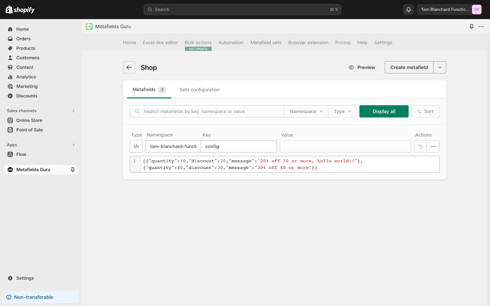
Task: Expand the Sales channels section
Action: pos(73,111)
